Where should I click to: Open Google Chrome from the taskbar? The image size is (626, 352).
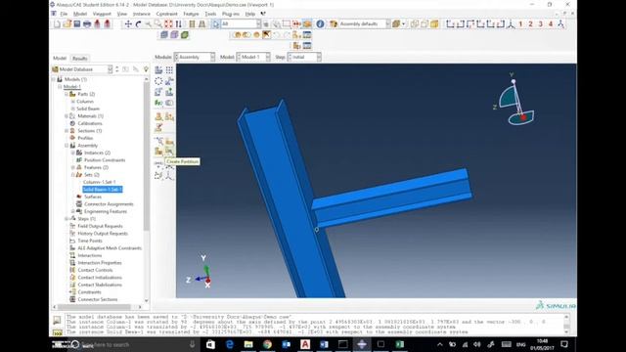click(x=267, y=344)
